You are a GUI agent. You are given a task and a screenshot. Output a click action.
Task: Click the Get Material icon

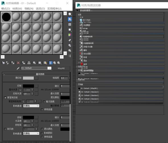click(x=3, y=63)
